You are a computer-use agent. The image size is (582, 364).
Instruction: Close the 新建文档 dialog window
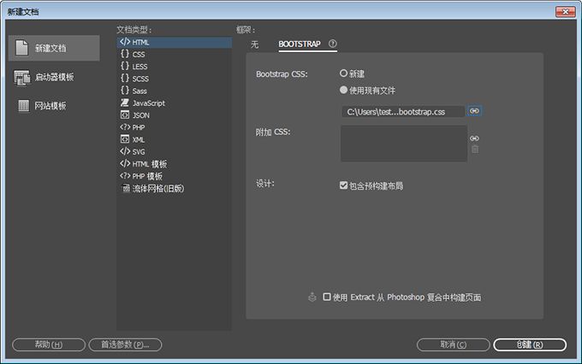click(x=565, y=12)
